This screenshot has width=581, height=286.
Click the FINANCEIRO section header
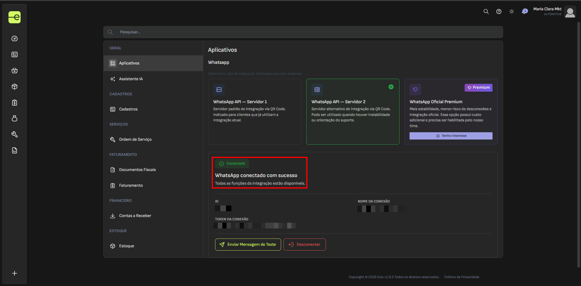[121, 201]
